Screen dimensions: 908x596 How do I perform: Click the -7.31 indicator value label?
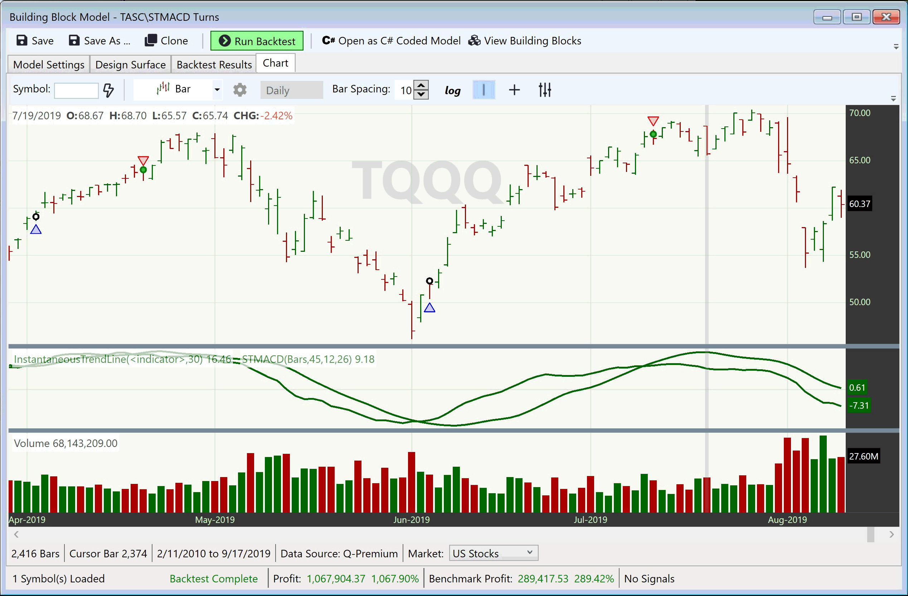[859, 405]
